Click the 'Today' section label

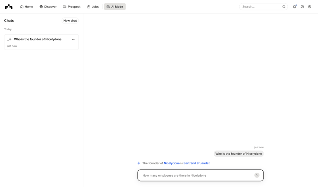click(8, 29)
